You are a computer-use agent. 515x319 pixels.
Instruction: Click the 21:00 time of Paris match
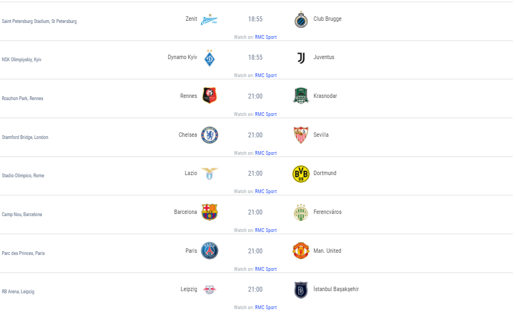pos(255,251)
